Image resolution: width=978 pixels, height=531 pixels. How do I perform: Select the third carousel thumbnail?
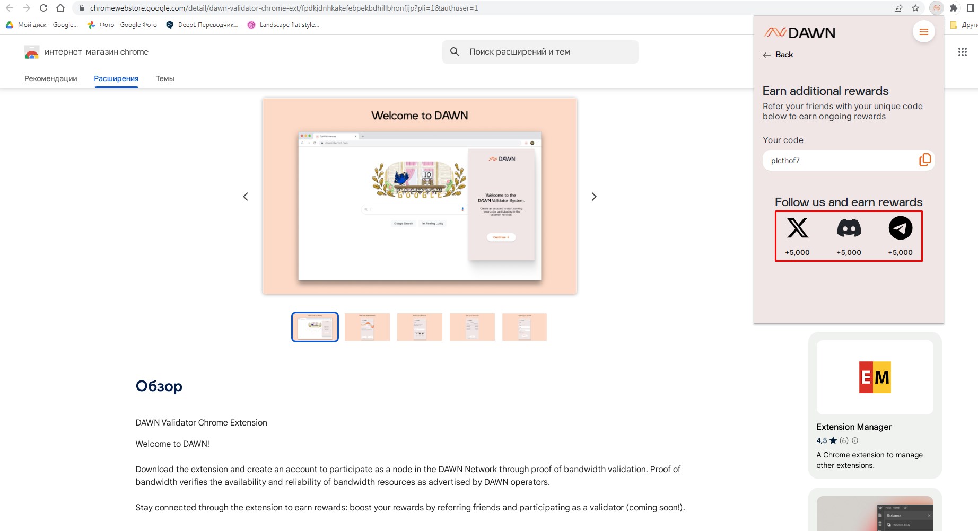[x=420, y=327]
